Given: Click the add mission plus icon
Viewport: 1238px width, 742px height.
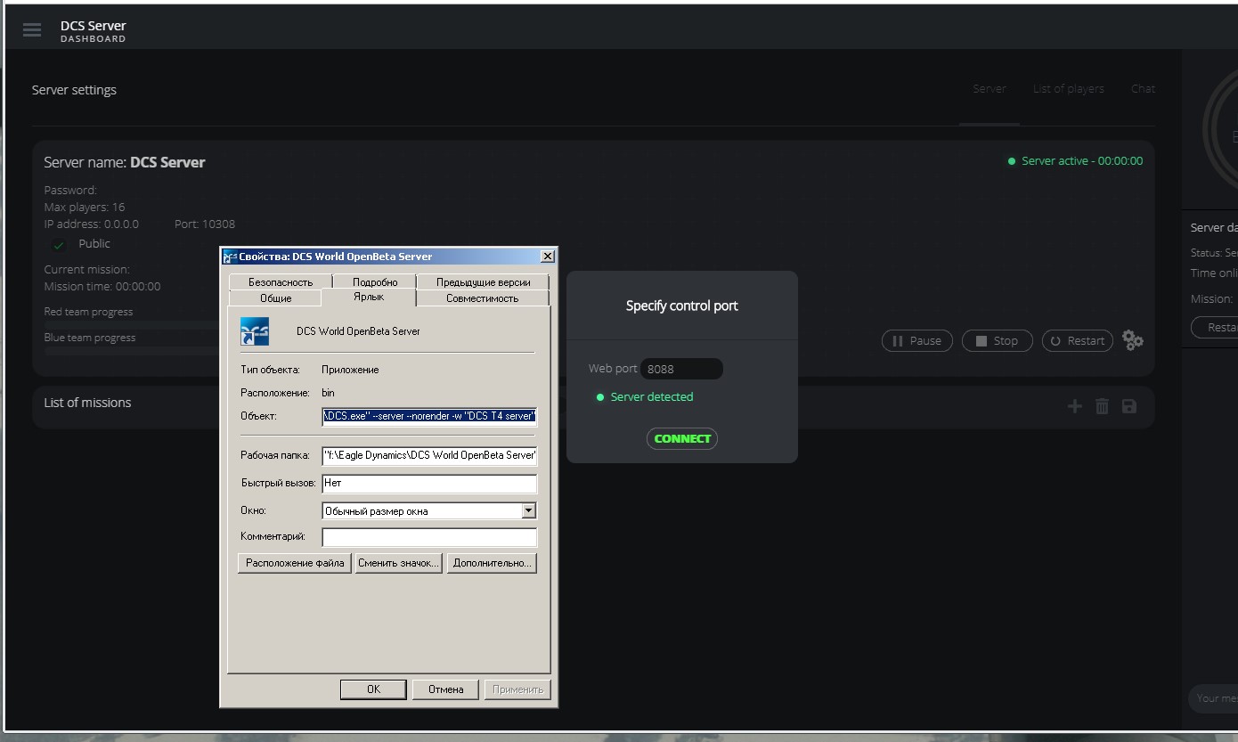Looking at the screenshot, I should (x=1075, y=406).
